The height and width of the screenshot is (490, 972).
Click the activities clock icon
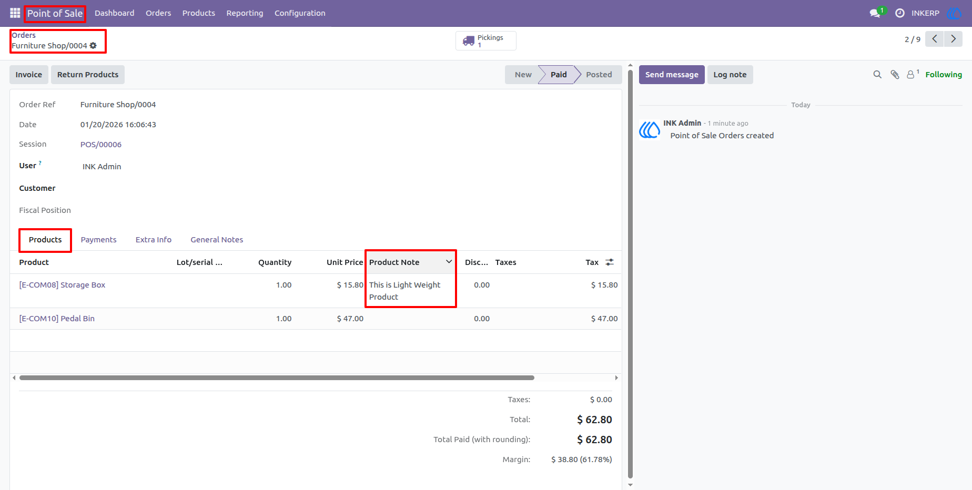[x=900, y=13]
